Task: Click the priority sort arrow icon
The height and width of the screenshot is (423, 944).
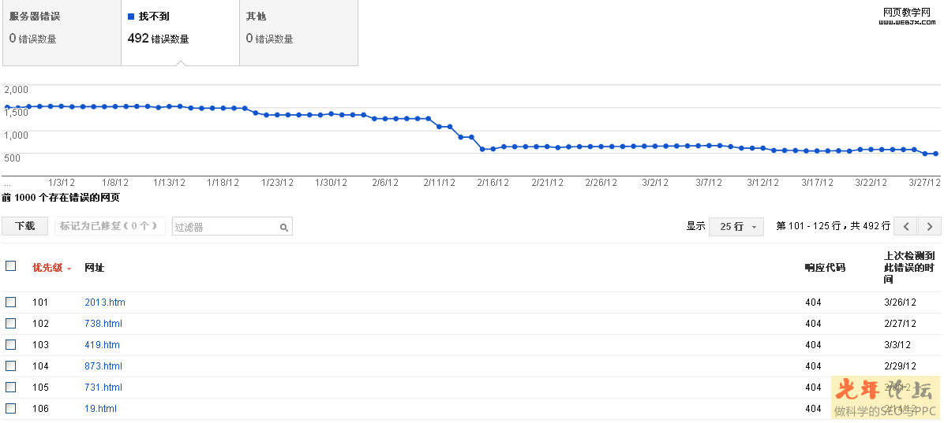Action: 69,269
